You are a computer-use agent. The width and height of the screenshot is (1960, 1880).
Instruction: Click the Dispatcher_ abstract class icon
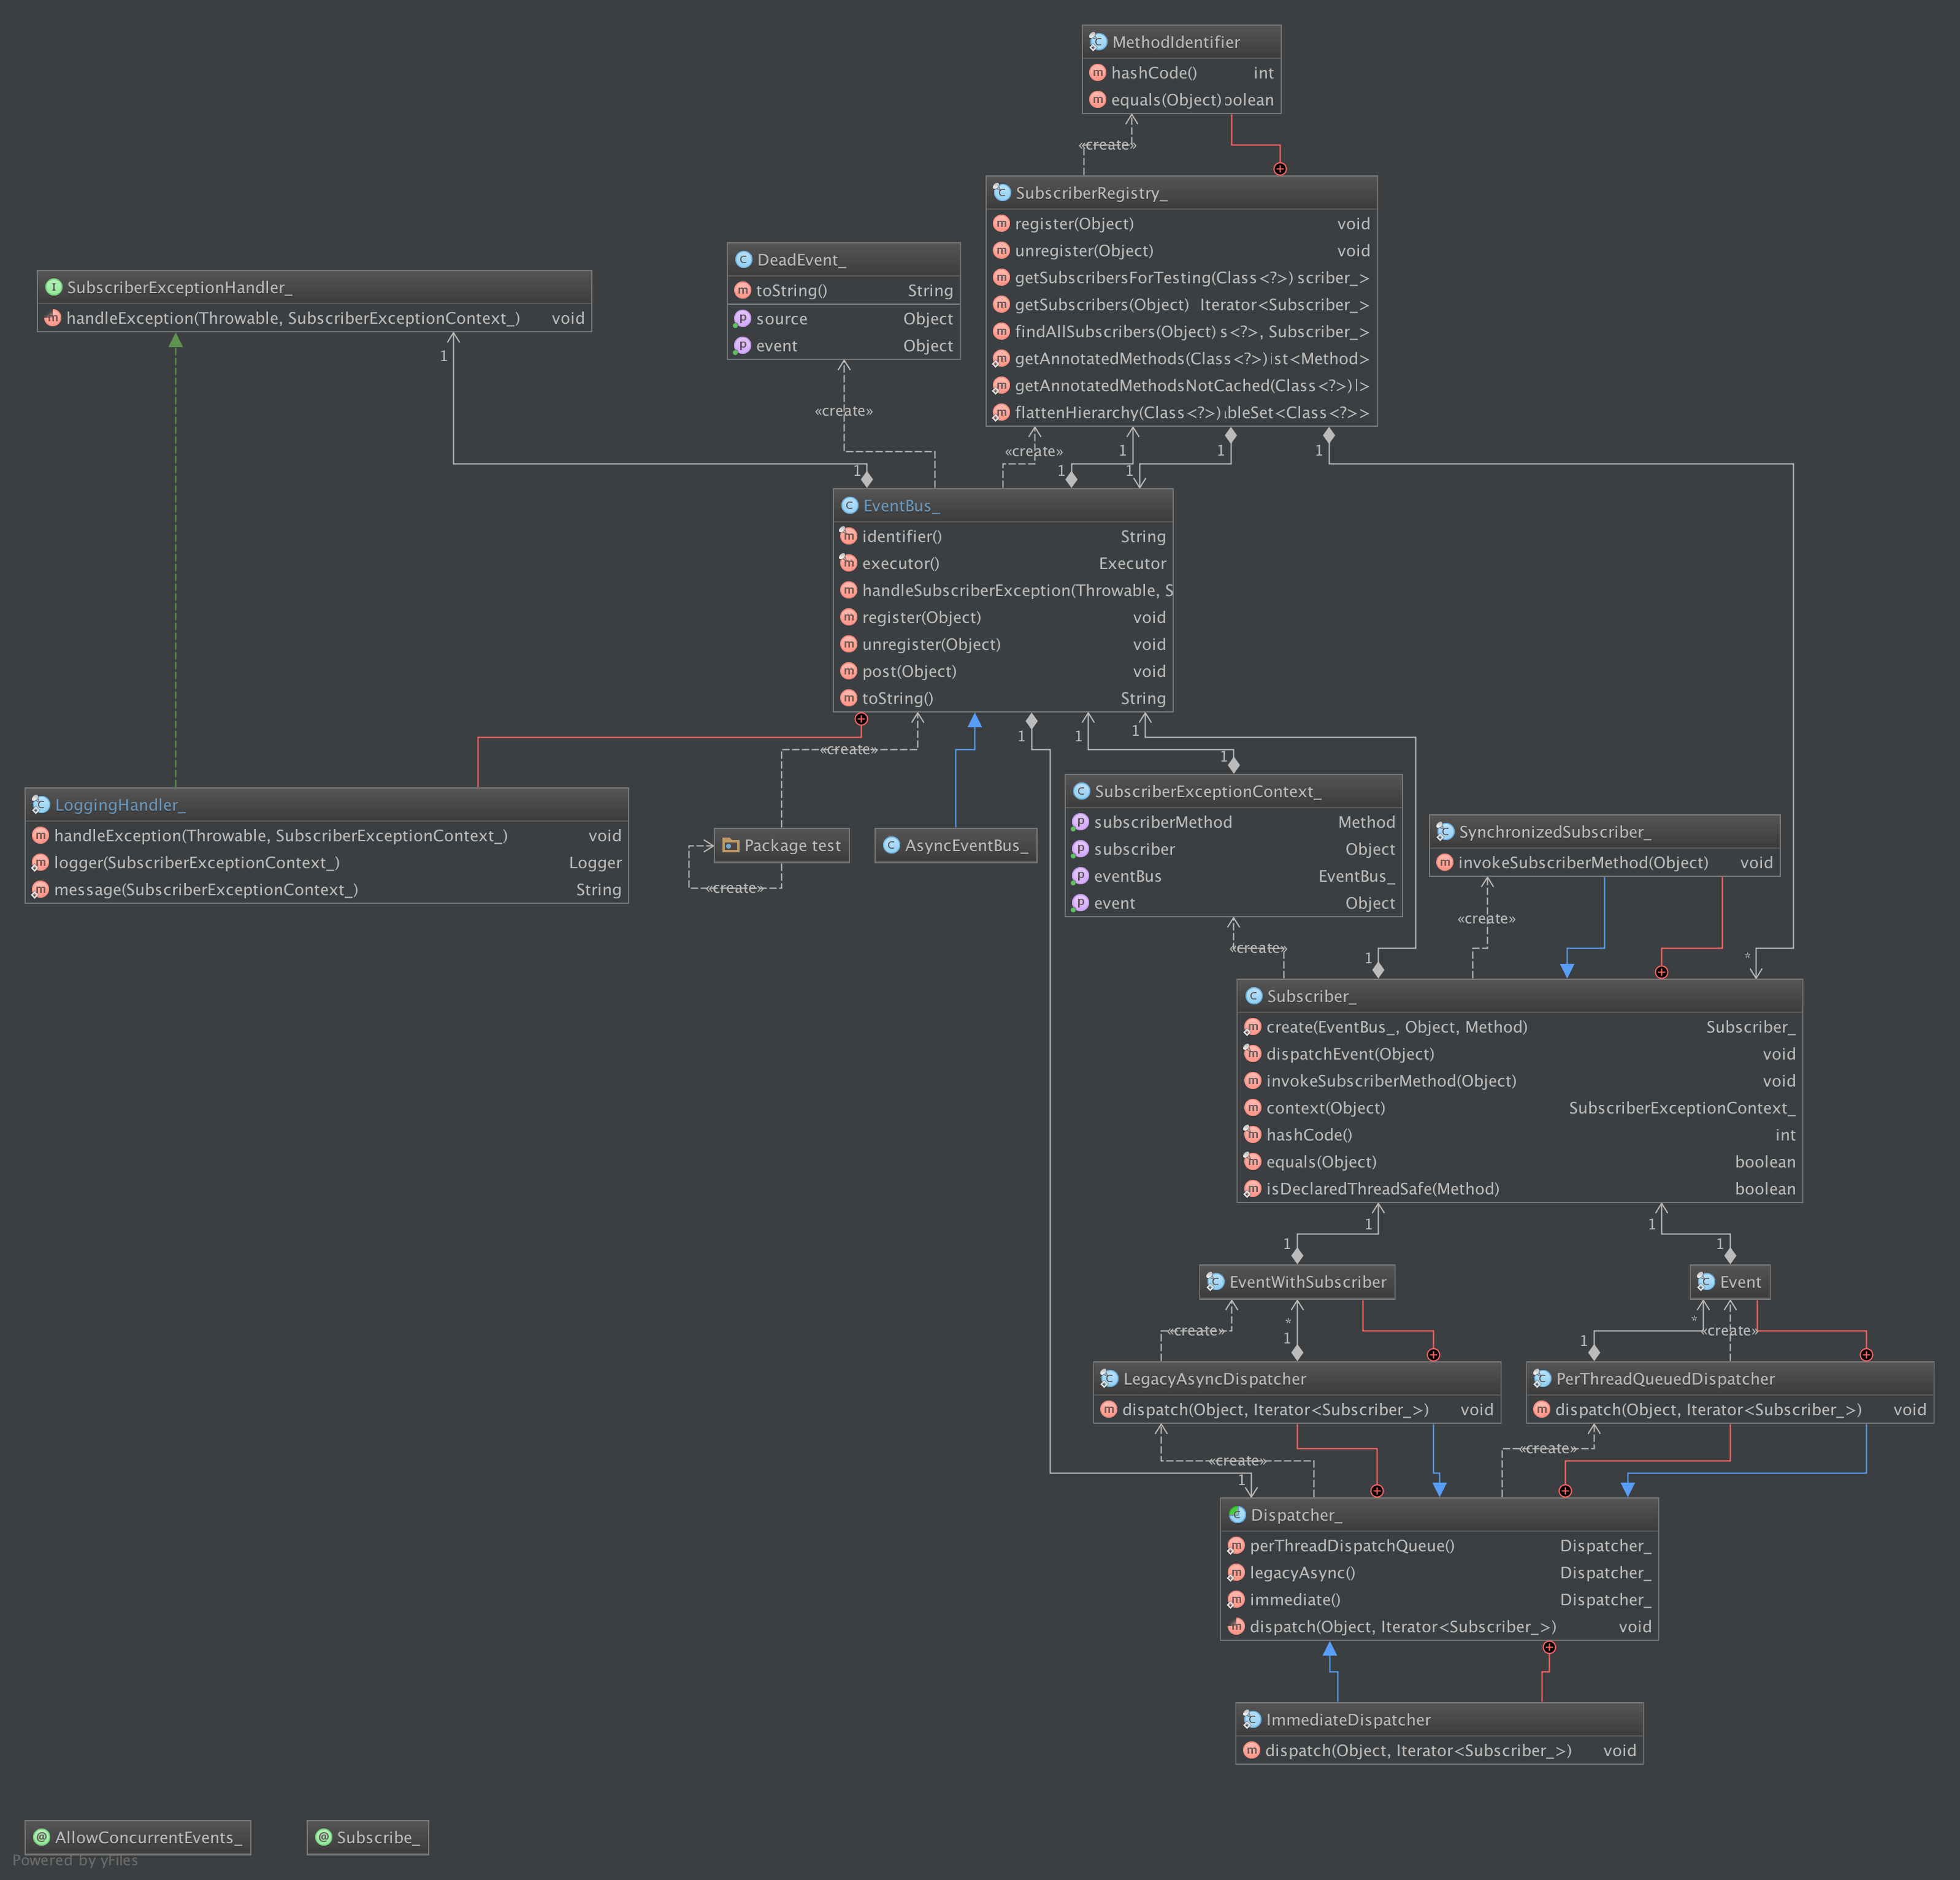click(1237, 1514)
